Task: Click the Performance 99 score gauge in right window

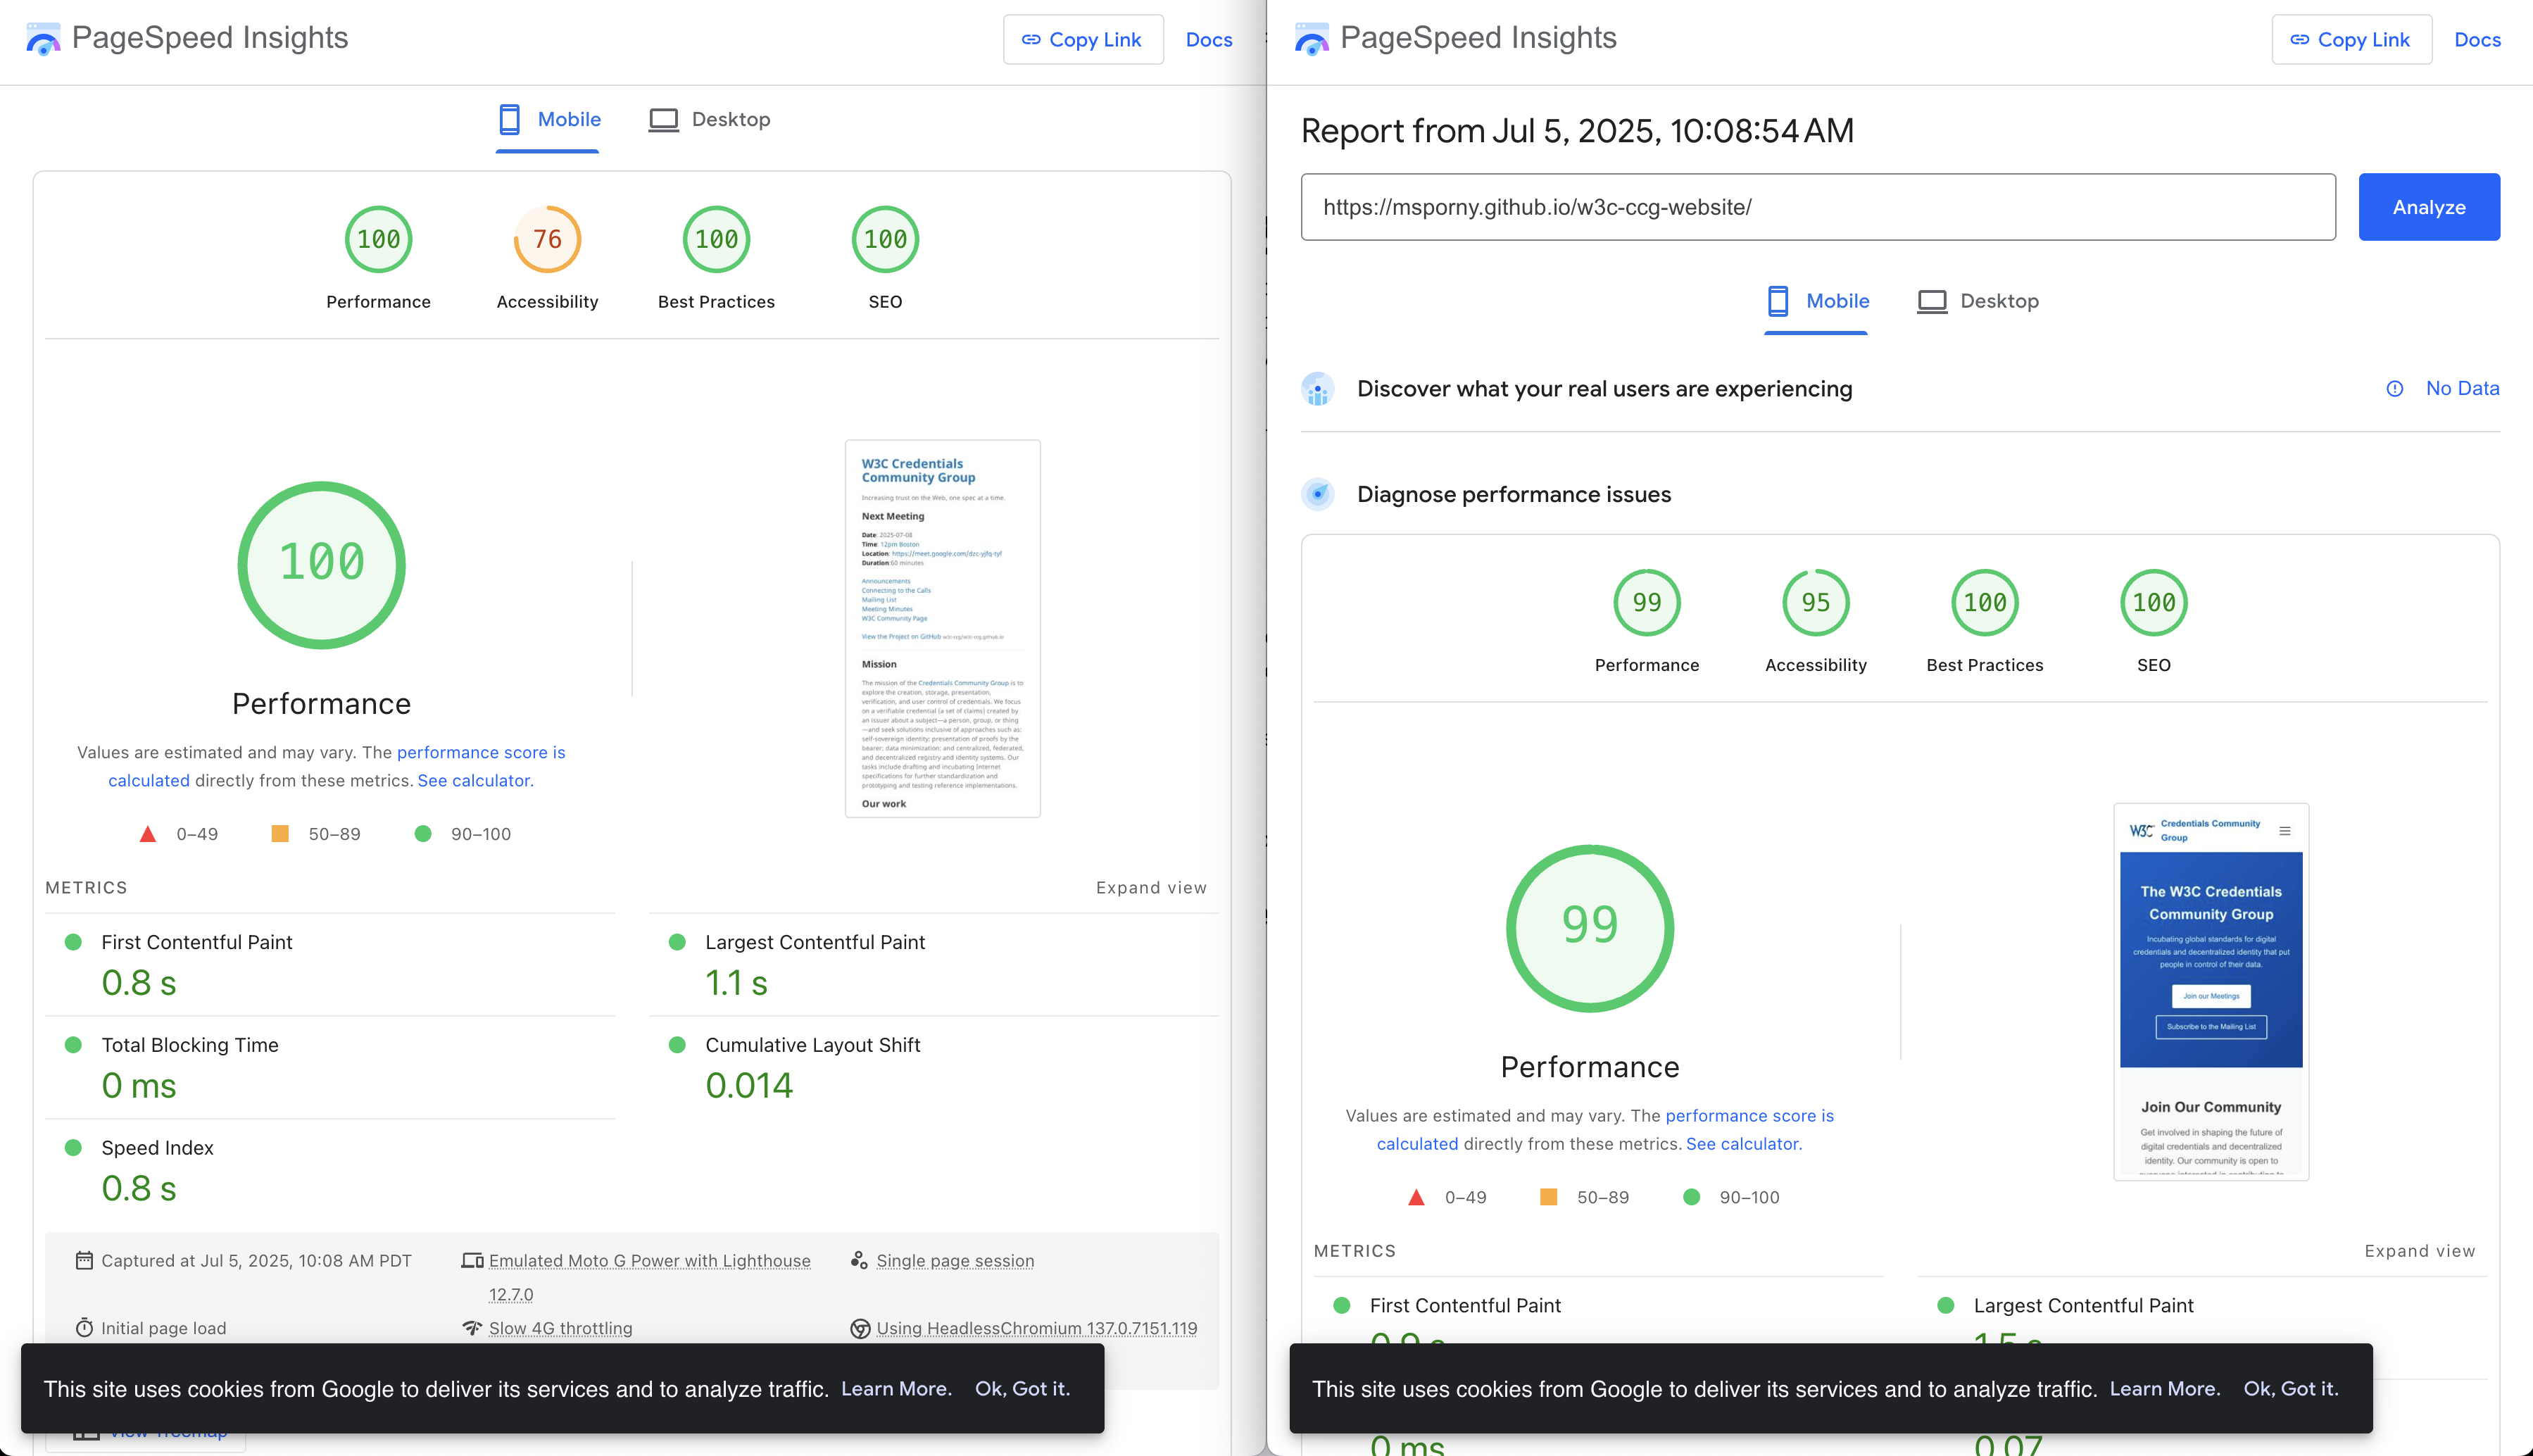Action: pyautogui.click(x=1647, y=603)
